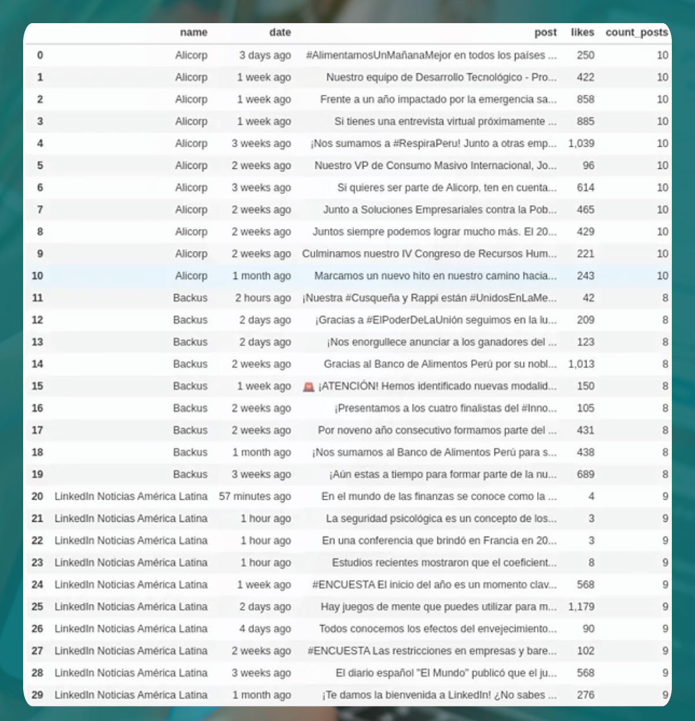Click the name 'Alicorp' in row 4
The height and width of the screenshot is (721, 695).
pyautogui.click(x=191, y=143)
